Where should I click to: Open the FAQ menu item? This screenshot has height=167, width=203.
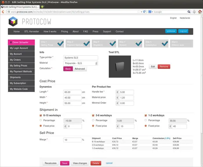point(86,32)
